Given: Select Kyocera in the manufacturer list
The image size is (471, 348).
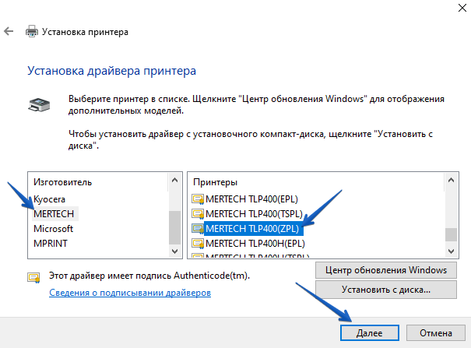Looking at the screenshot, I should [50, 199].
